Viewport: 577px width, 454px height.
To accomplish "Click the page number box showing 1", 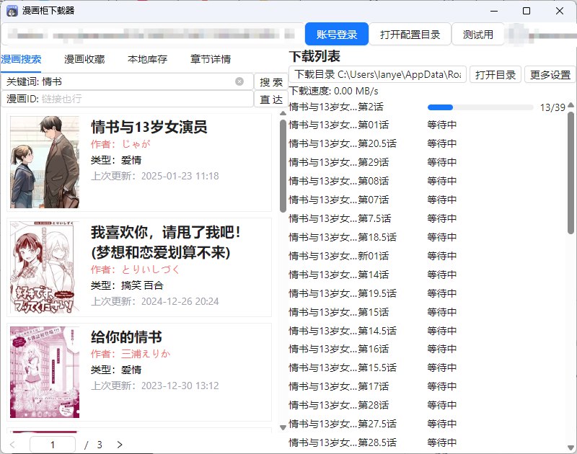I will click(52, 445).
